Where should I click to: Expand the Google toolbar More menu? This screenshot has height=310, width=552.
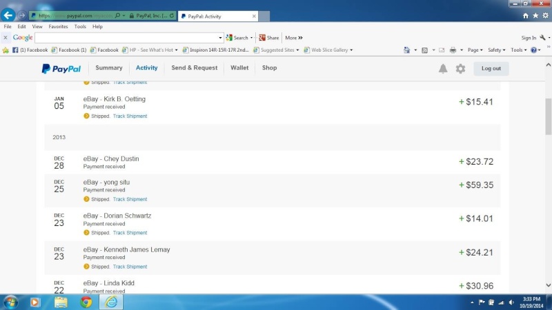click(294, 38)
